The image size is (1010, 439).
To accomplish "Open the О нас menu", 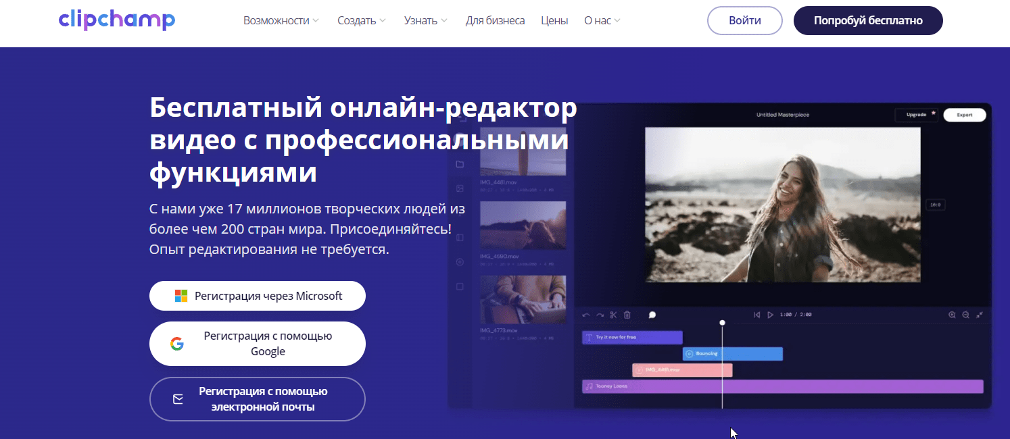I will pyautogui.click(x=602, y=21).
